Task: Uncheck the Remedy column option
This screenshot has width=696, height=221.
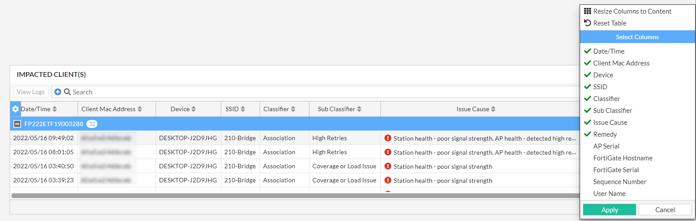Action: point(605,134)
